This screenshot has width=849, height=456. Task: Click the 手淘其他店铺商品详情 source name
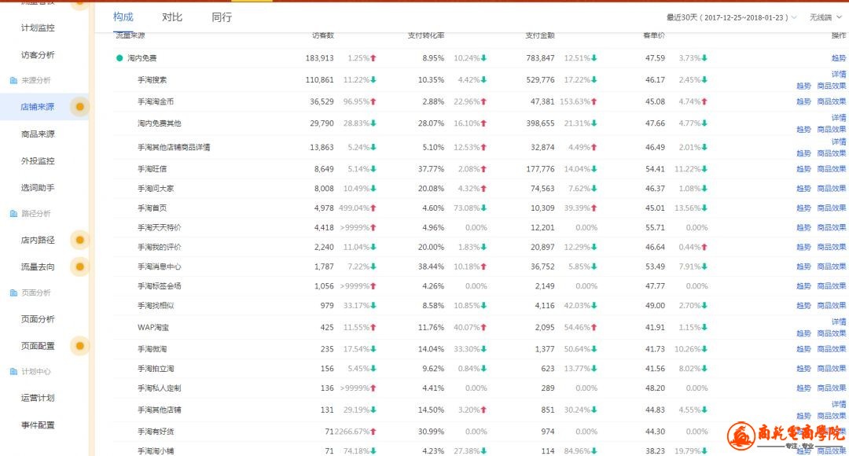(x=174, y=147)
